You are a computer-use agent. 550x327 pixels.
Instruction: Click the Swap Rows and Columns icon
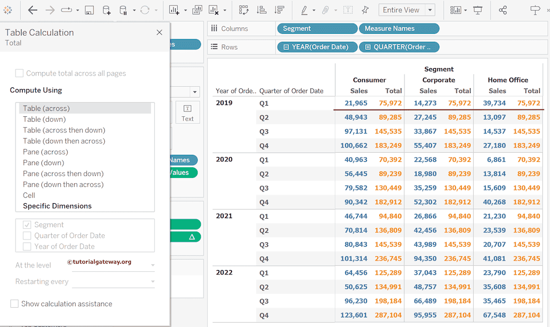[x=244, y=10]
